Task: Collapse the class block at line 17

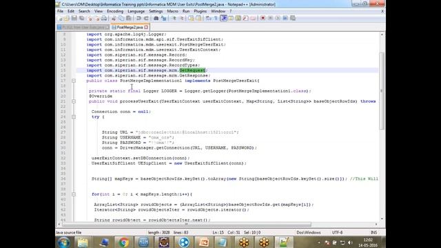Action: (x=74, y=81)
